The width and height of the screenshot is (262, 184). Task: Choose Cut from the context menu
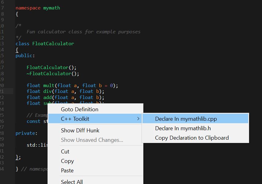point(65,151)
